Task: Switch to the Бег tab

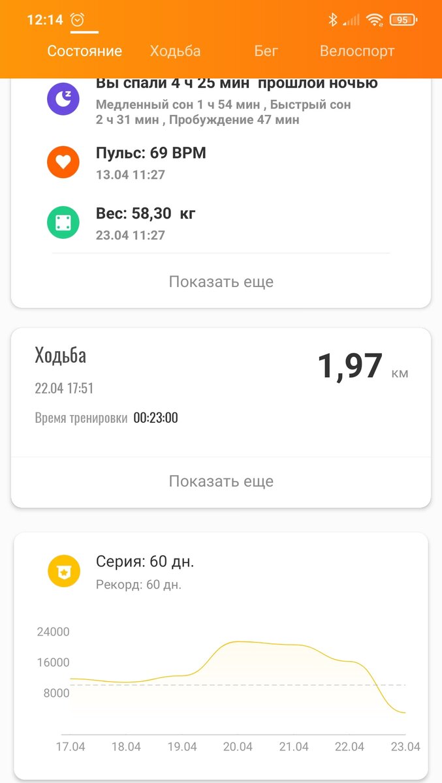Action: (266, 50)
